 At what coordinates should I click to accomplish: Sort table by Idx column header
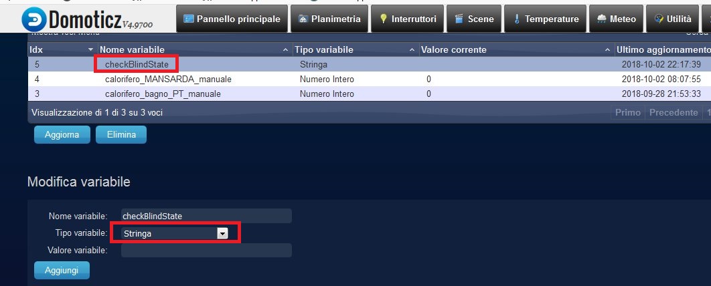(x=62, y=49)
